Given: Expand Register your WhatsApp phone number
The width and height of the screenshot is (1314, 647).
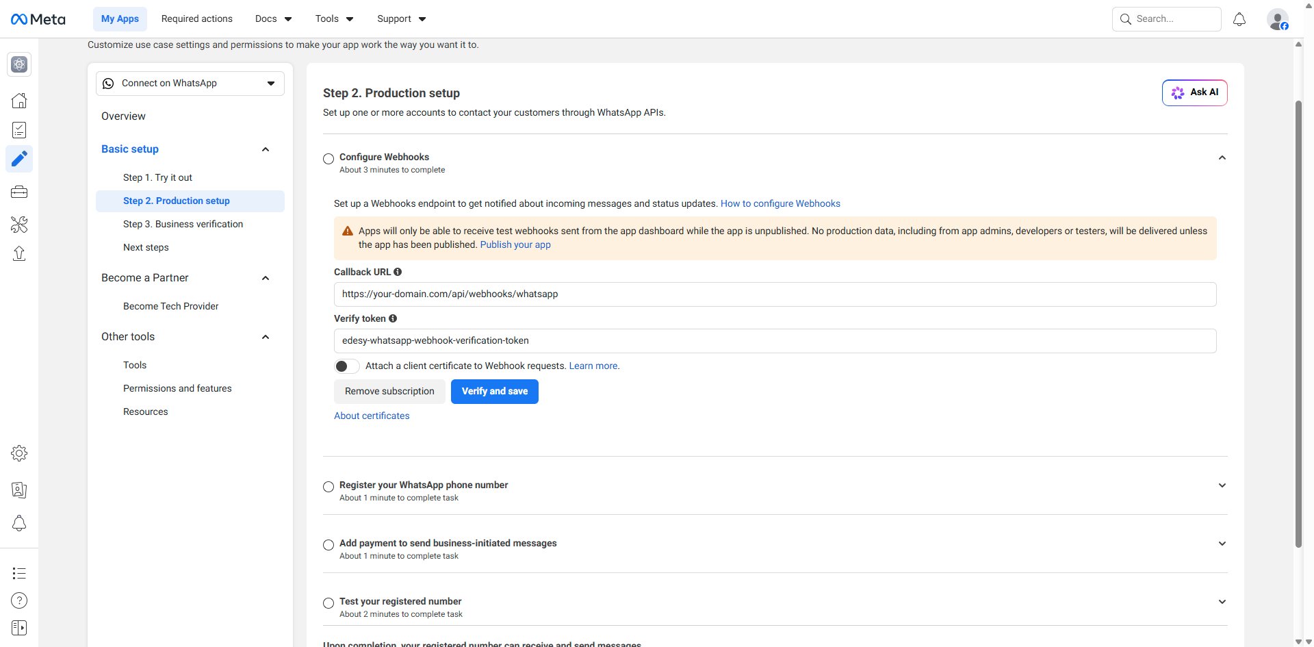Looking at the screenshot, I should pyautogui.click(x=1222, y=485).
